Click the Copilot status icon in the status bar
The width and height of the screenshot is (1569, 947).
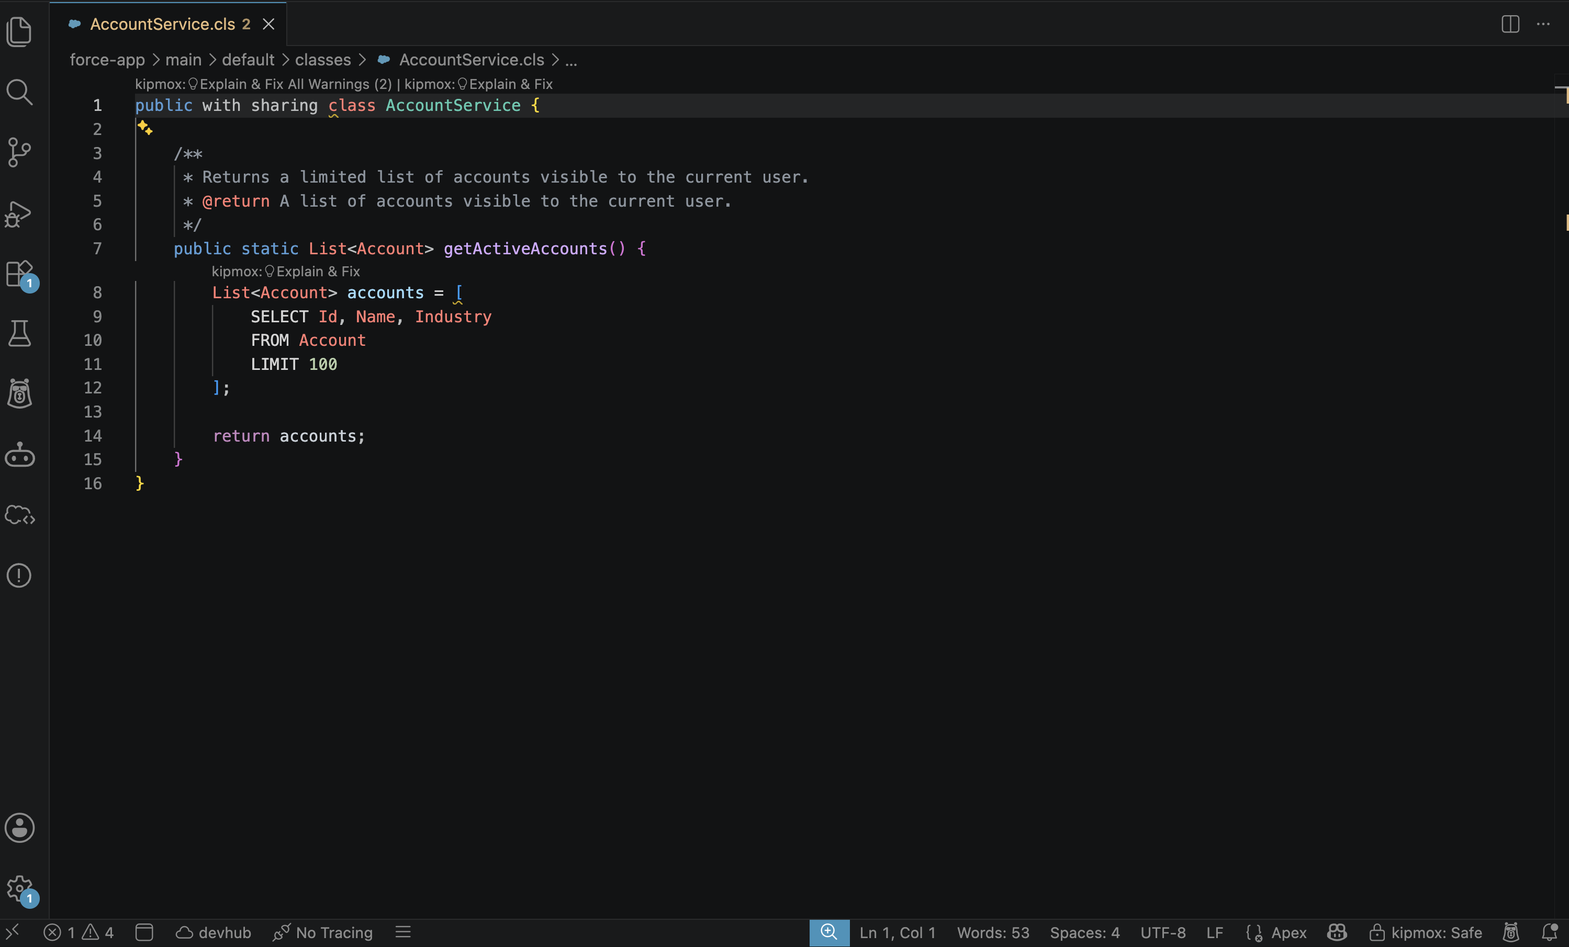coord(1337,932)
